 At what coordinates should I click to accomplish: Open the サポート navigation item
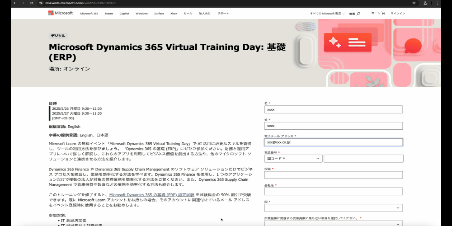[x=223, y=14]
